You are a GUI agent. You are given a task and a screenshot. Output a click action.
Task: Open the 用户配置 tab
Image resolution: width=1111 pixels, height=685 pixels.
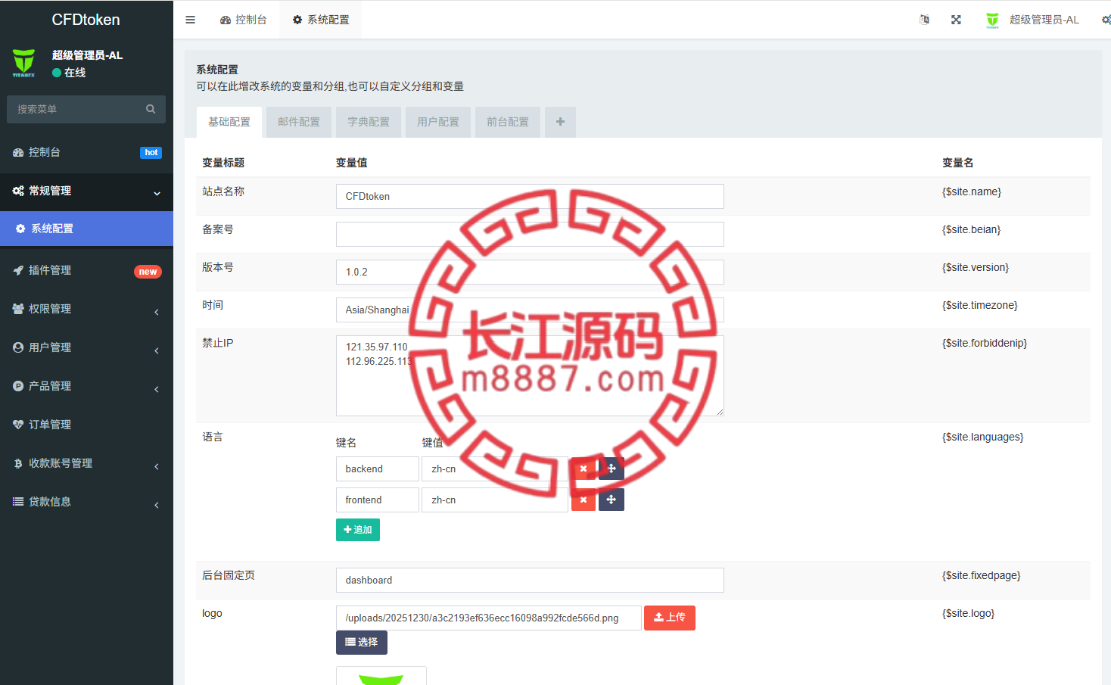pyautogui.click(x=438, y=122)
